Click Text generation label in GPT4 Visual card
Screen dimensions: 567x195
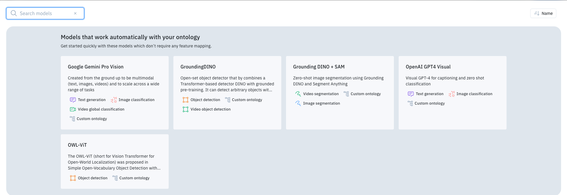click(429, 94)
